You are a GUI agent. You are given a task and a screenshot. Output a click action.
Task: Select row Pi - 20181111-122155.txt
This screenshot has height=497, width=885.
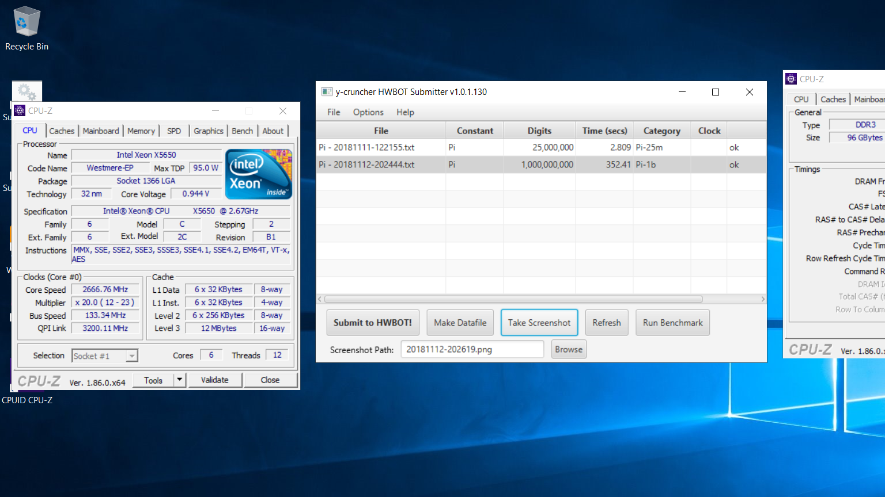tap(541, 147)
